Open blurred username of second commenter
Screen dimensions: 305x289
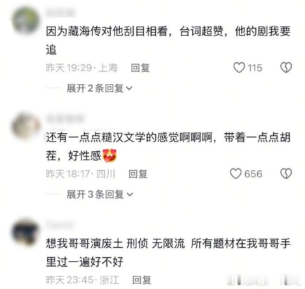coord(65,119)
